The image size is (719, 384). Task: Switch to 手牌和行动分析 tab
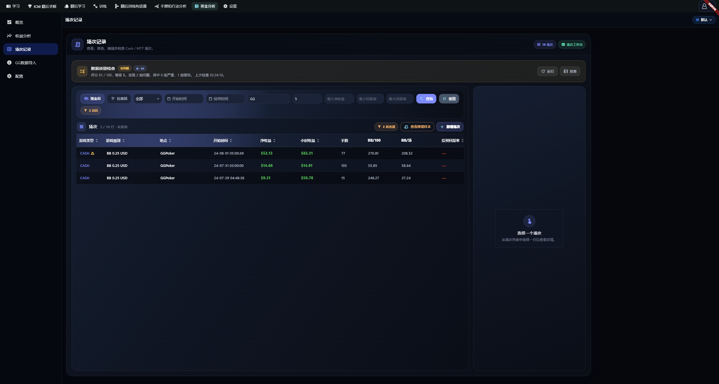coord(170,6)
